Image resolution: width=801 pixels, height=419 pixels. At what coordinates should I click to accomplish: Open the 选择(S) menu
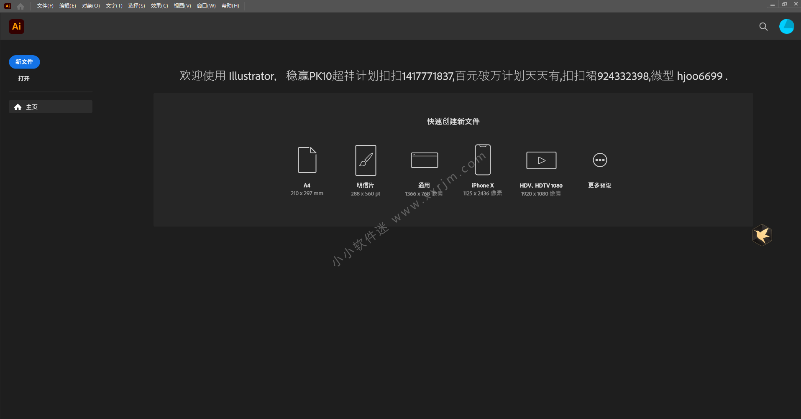click(x=136, y=6)
